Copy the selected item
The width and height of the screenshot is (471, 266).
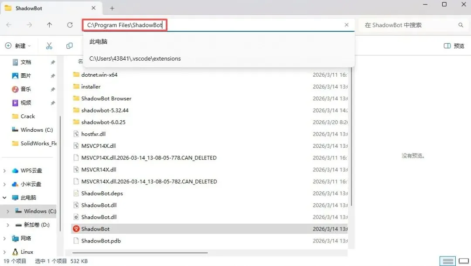click(69, 46)
